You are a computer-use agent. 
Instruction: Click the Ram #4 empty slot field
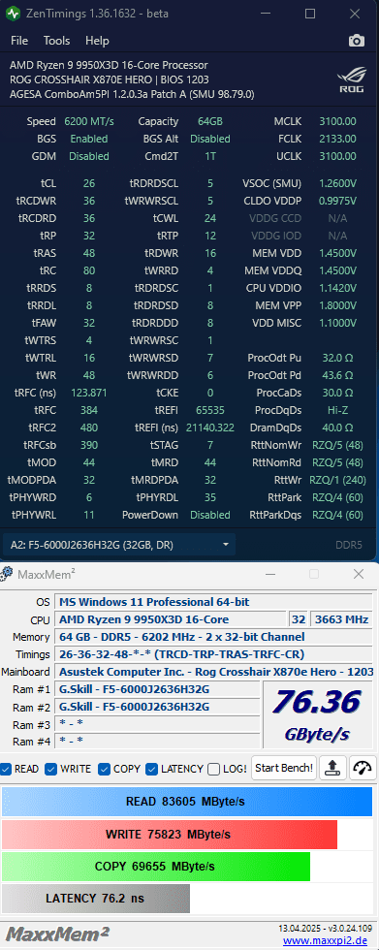pos(157,741)
